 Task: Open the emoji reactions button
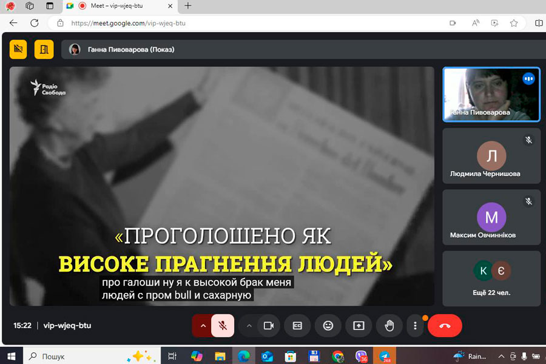point(328,326)
